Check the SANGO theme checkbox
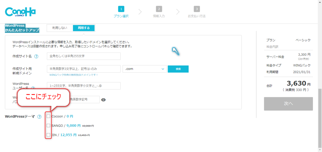The image size is (322, 152). 48,126
